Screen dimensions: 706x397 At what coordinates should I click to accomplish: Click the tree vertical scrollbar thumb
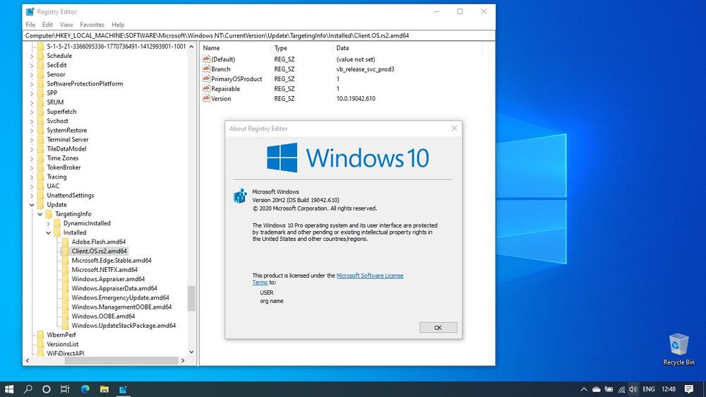point(191,298)
